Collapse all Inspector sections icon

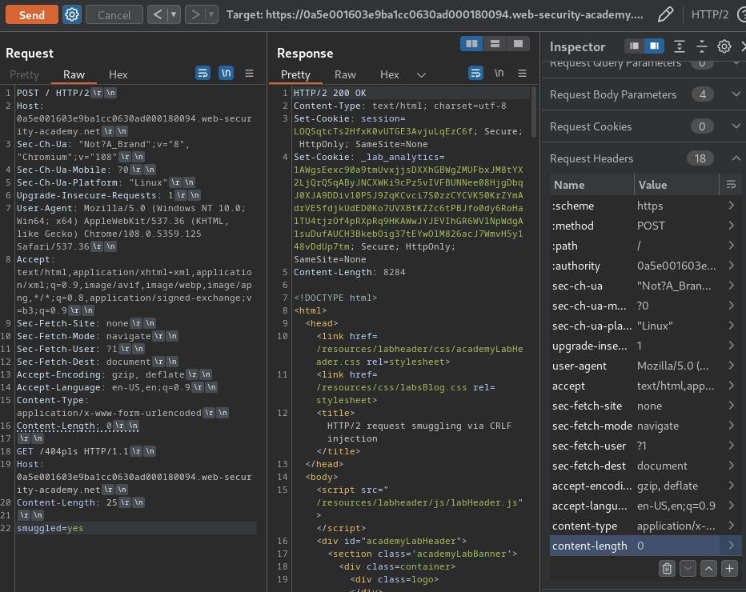pos(702,46)
